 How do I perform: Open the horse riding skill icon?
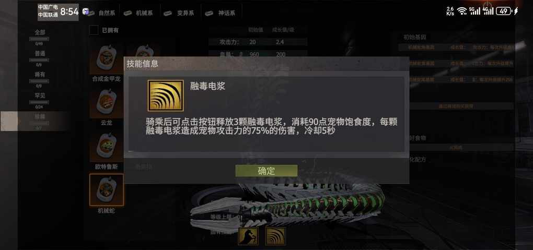248,236
